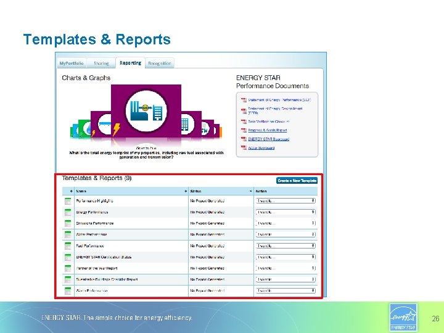Select the green water drop chart tile
Image resolution: width=444 pixels, height=333 pixels.
coord(84,129)
